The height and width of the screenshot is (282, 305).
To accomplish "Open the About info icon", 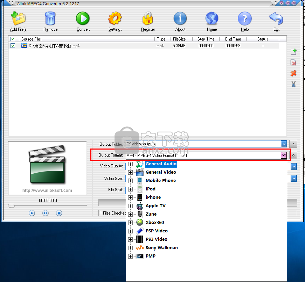I will (180, 19).
